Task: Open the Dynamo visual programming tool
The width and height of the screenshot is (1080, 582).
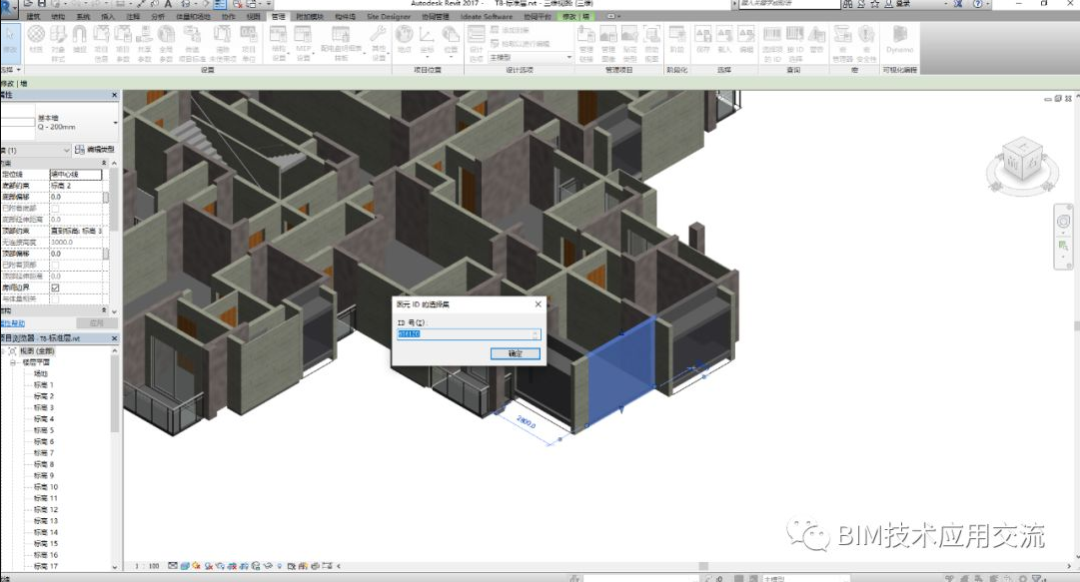Action: [899, 40]
